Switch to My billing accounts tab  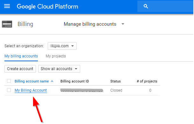[x=21, y=56]
